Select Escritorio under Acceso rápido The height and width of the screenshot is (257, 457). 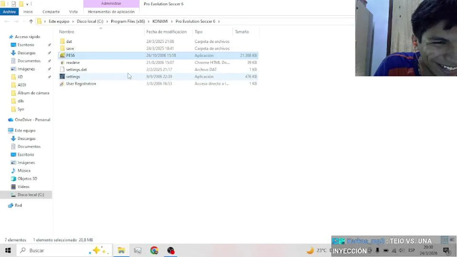(26, 45)
